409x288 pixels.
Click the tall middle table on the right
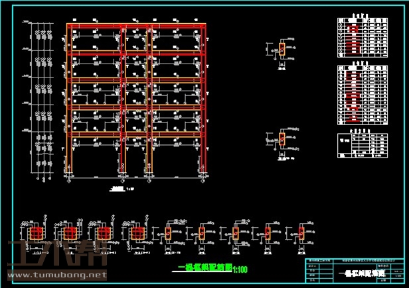(363, 94)
